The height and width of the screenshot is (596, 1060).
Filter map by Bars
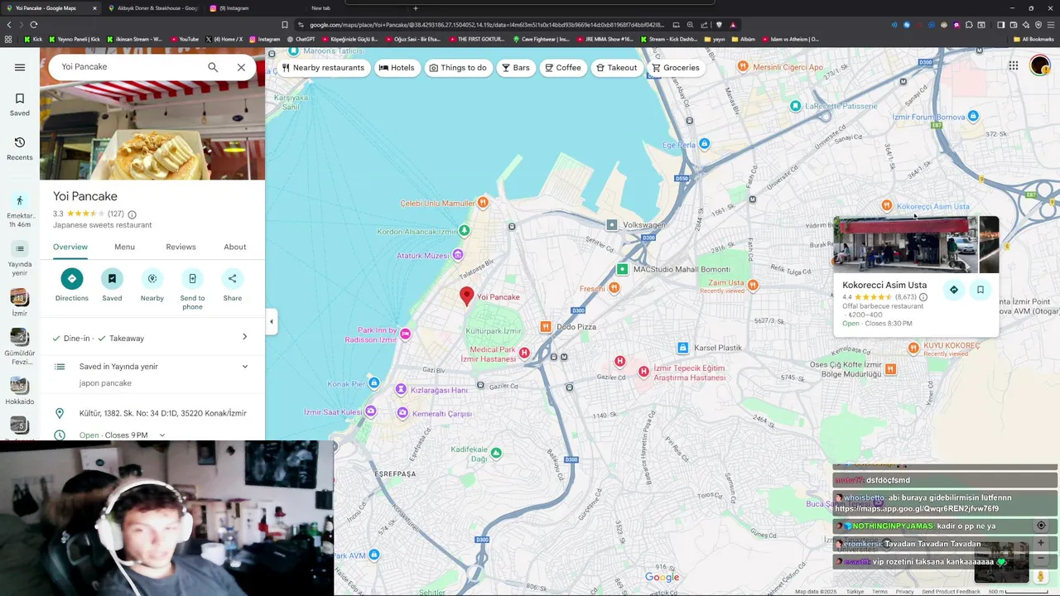pos(515,68)
